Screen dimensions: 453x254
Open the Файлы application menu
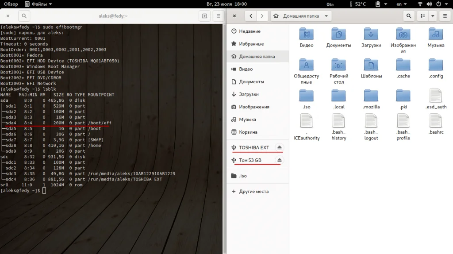click(38, 4)
